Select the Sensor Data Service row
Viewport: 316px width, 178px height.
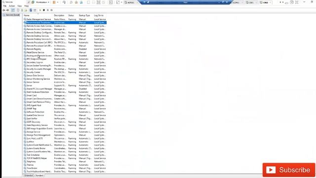(65, 76)
